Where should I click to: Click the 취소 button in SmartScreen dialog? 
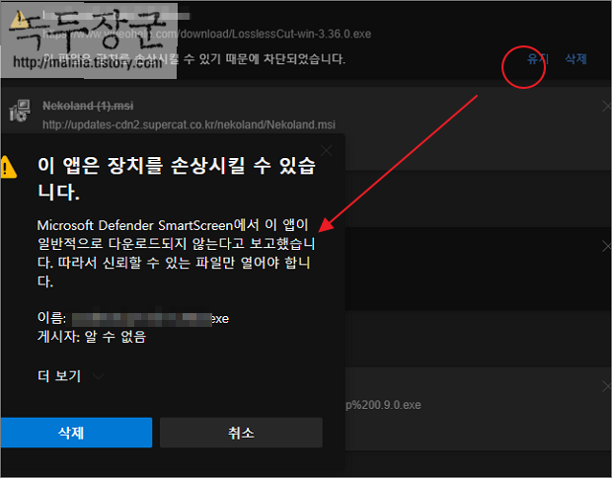[241, 433]
